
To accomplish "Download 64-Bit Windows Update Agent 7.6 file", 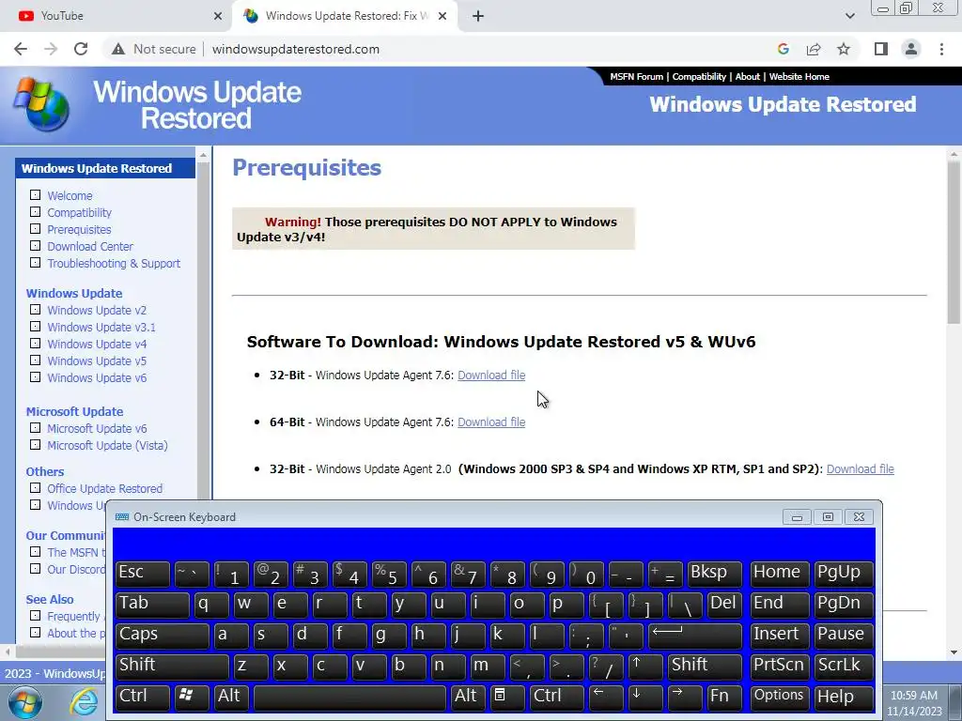I will click(x=491, y=422).
